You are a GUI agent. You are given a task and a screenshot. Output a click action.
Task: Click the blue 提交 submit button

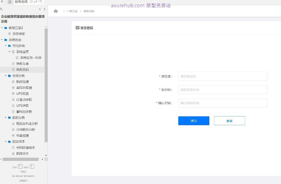pos(194,121)
